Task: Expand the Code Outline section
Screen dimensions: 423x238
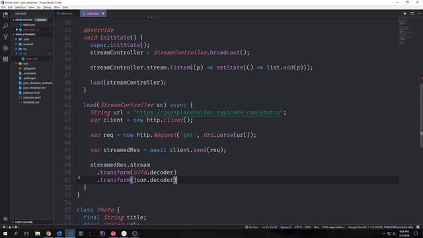Action: pos(32,222)
